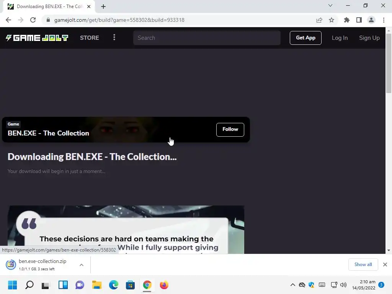Open the volume speaker tray icon
This screenshot has height=294, width=392.
coord(343,285)
